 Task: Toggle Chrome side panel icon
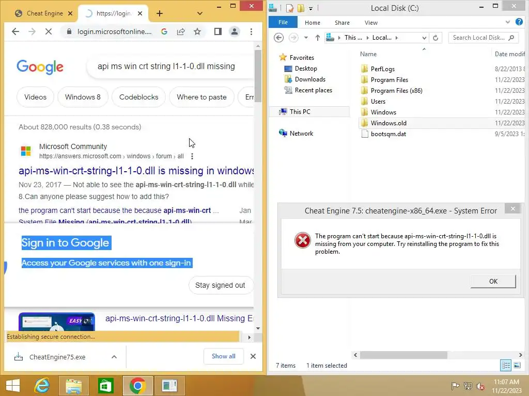coord(218,31)
